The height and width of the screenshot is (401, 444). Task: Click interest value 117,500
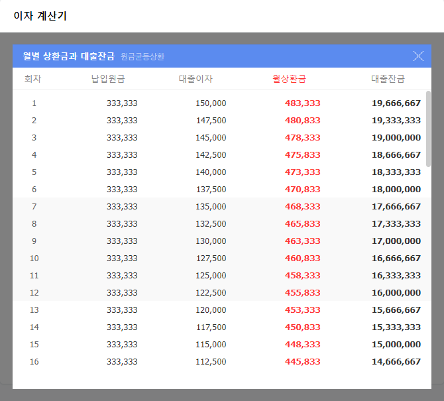click(211, 327)
